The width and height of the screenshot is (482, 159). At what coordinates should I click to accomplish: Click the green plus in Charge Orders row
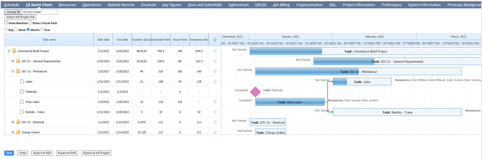pyautogui.click(x=215, y=132)
